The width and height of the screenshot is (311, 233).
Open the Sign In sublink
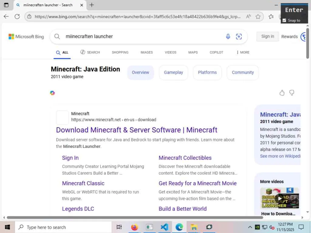[70, 158]
